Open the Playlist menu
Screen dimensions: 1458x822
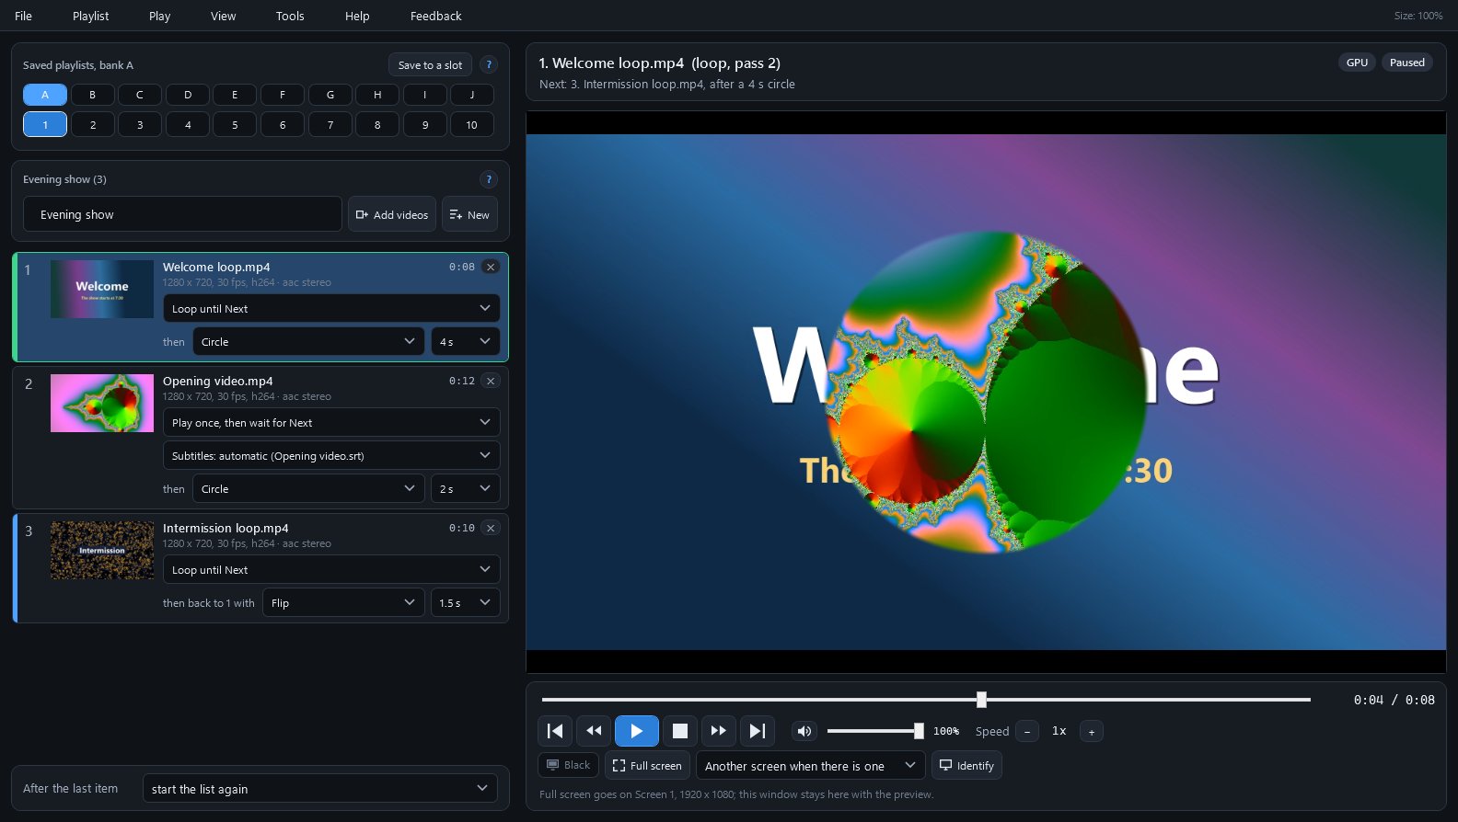(x=91, y=16)
